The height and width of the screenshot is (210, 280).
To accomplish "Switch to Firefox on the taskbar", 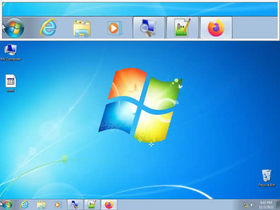I will click(109, 205).
